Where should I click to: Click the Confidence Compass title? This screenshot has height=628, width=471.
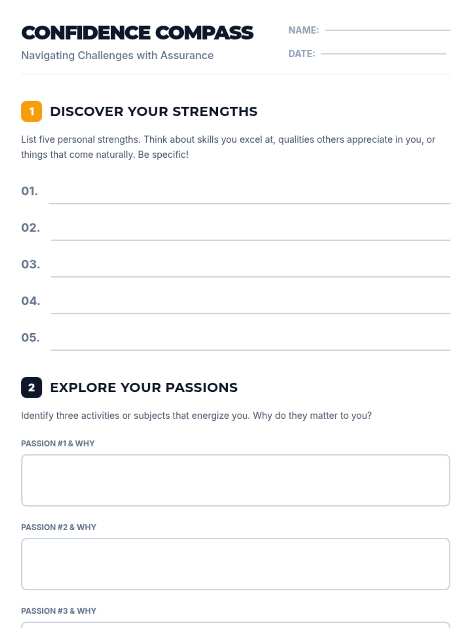coord(137,33)
